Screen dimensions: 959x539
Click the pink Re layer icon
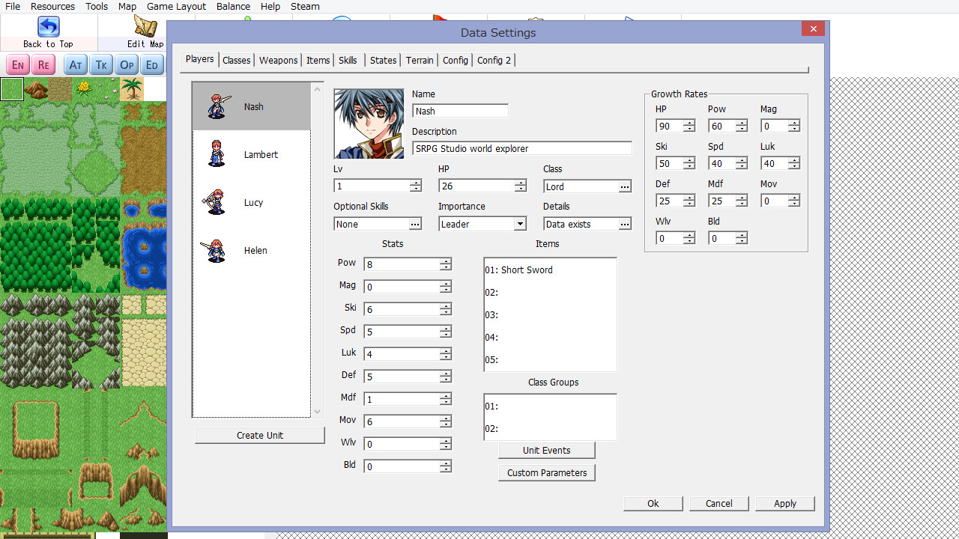click(43, 64)
